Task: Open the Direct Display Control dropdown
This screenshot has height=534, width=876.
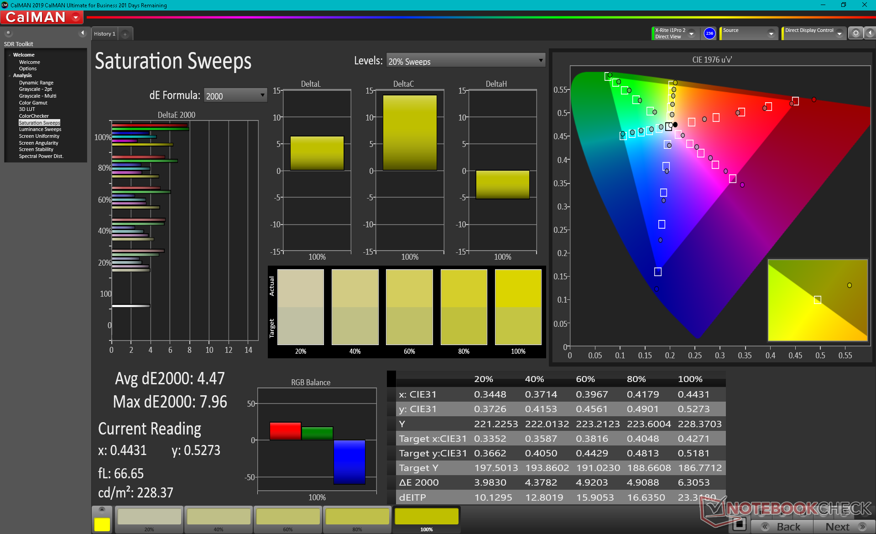Action: 839,33
